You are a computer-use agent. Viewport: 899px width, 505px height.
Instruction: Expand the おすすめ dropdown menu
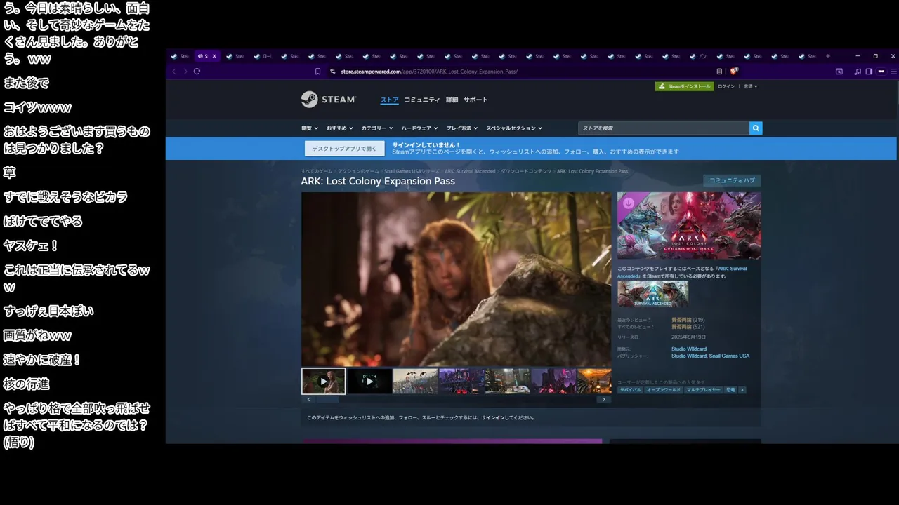(x=339, y=128)
